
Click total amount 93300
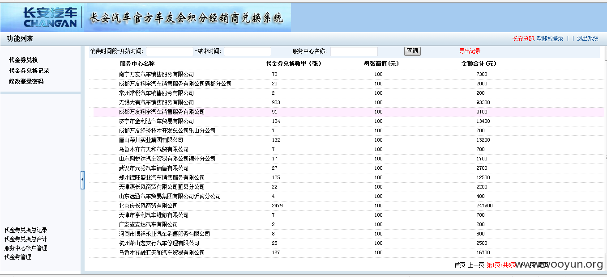[483, 102]
